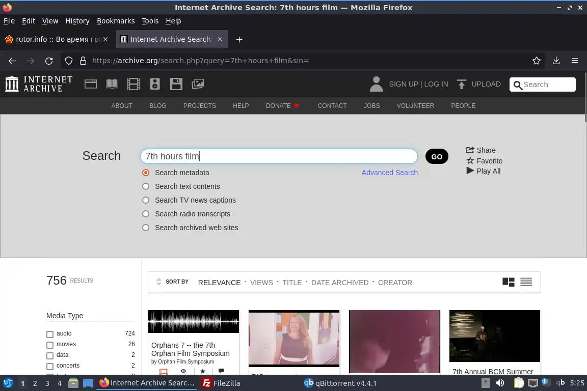Open the Orphans 7 audio waveform thumbnail
587x391 pixels.
click(x=194, y=321)
